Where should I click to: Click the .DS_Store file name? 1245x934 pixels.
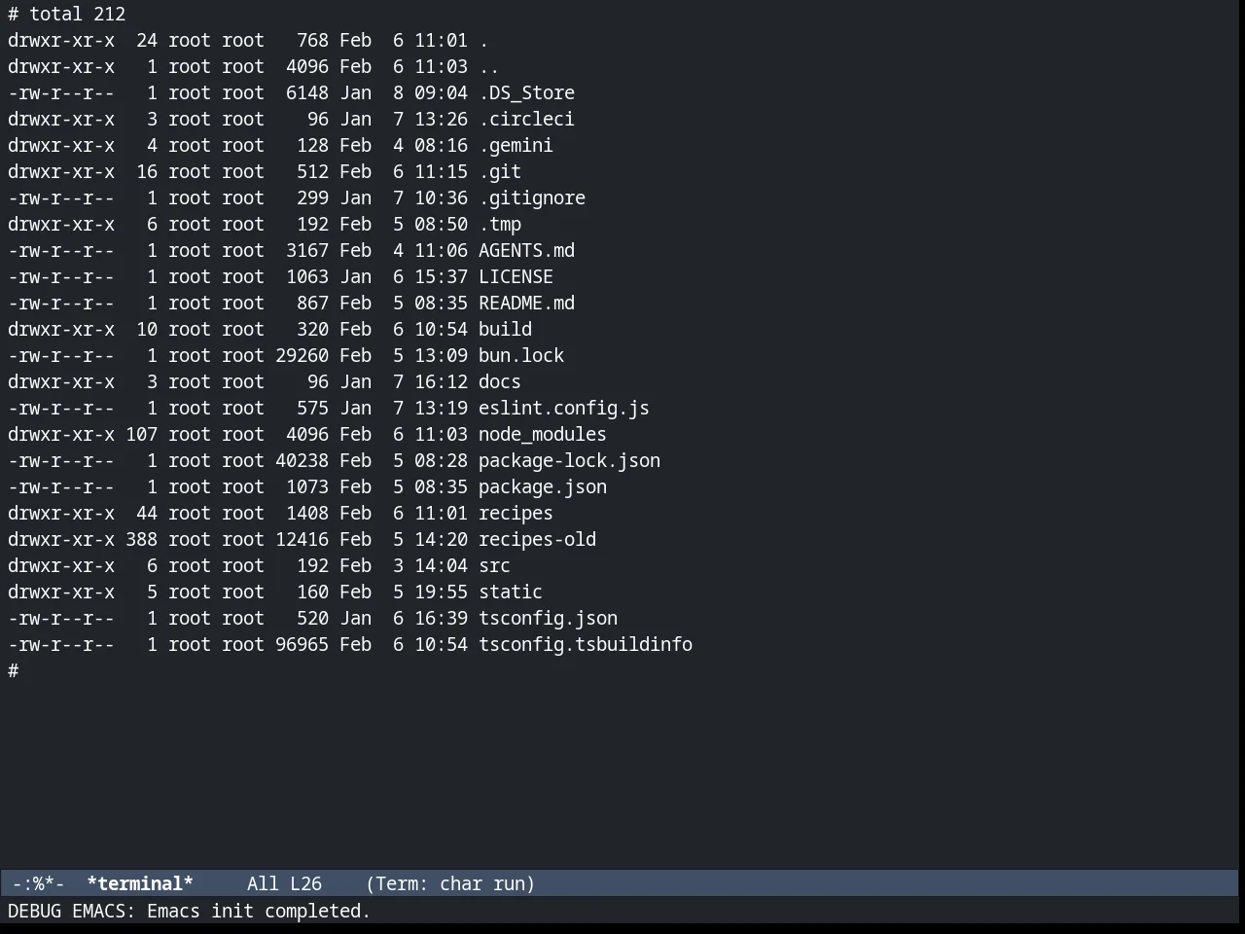(526, 93)
